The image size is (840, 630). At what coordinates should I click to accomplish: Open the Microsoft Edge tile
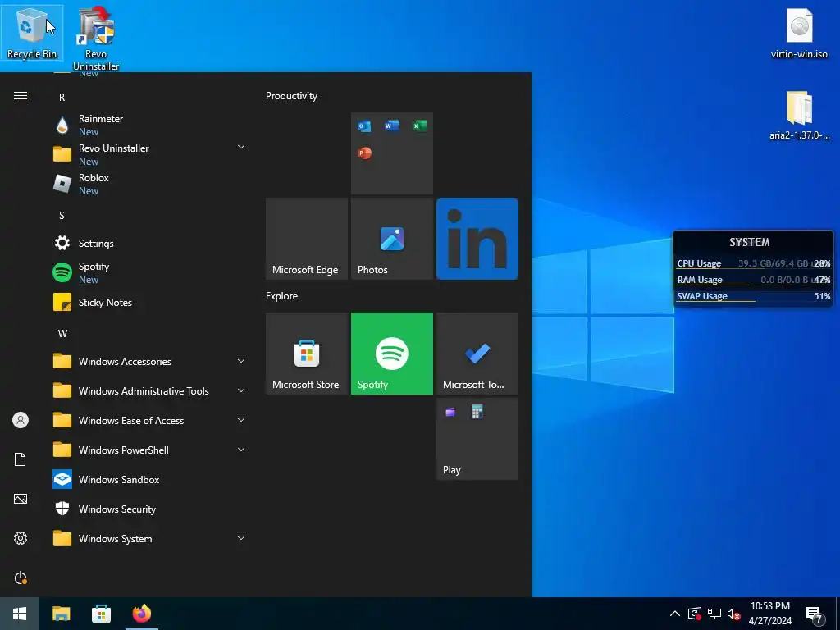307,239
